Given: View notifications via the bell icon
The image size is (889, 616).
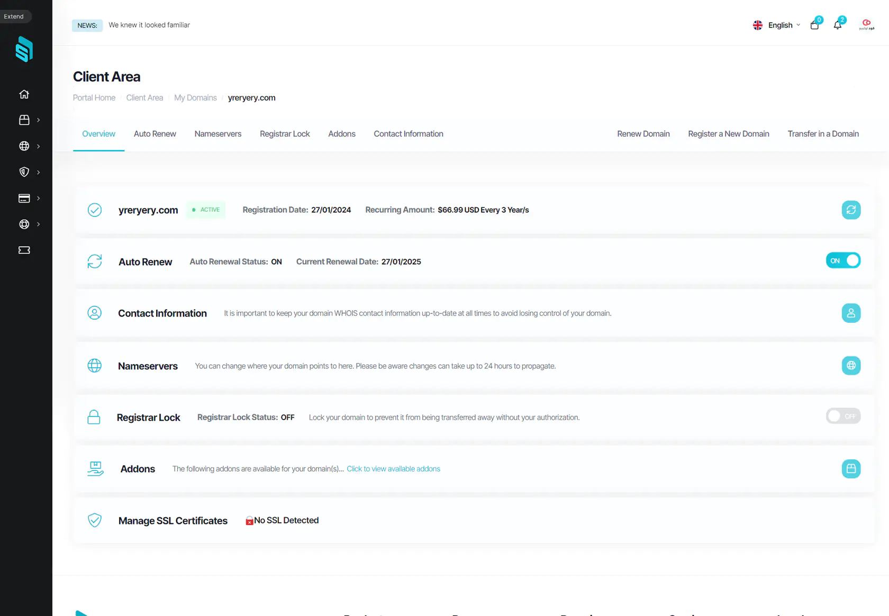Looking at the screenshot, I should 837,25.
